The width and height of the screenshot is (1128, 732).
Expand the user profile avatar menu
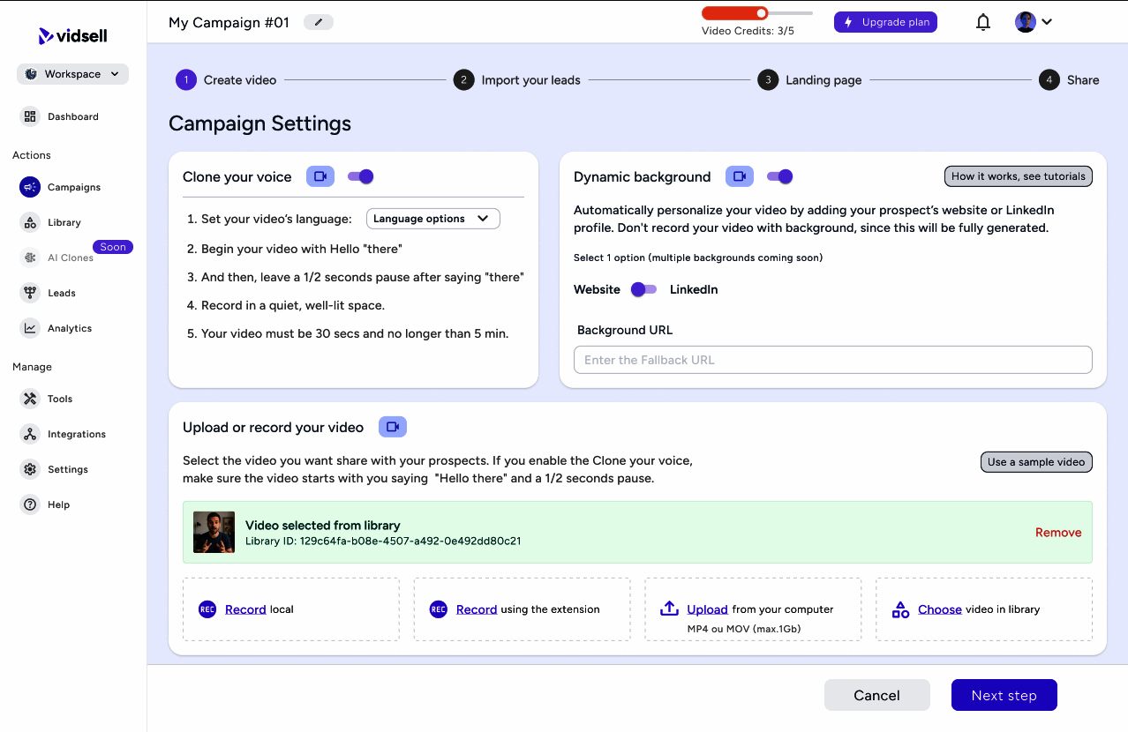click(x=1034, y=22)
